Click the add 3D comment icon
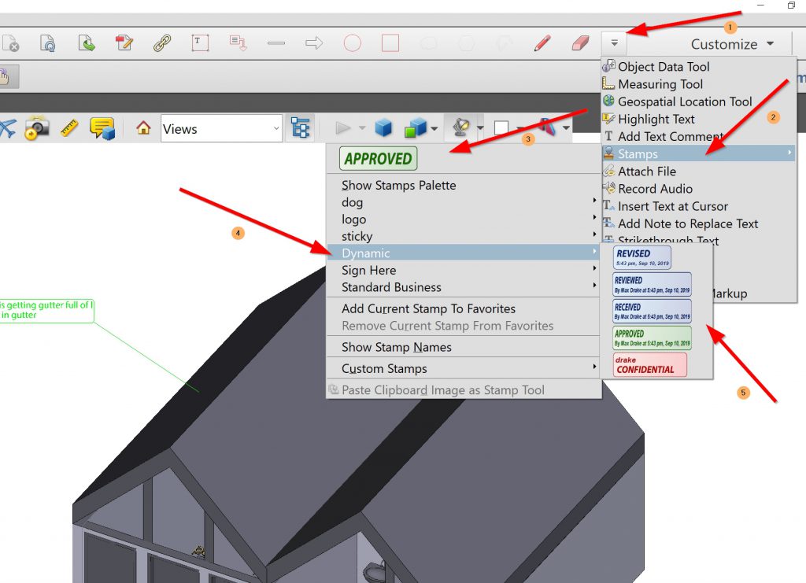Screen dimensions: 806x583 point(102,128)
